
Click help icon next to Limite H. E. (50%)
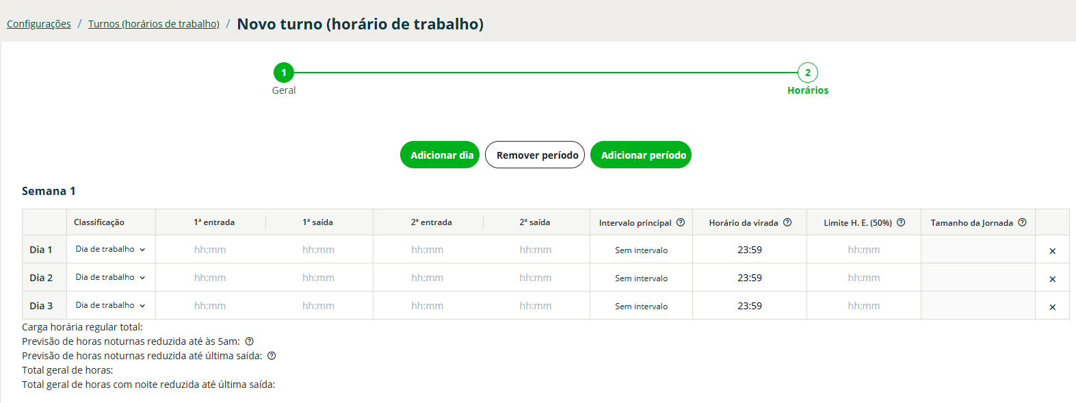tap(901, 222)
